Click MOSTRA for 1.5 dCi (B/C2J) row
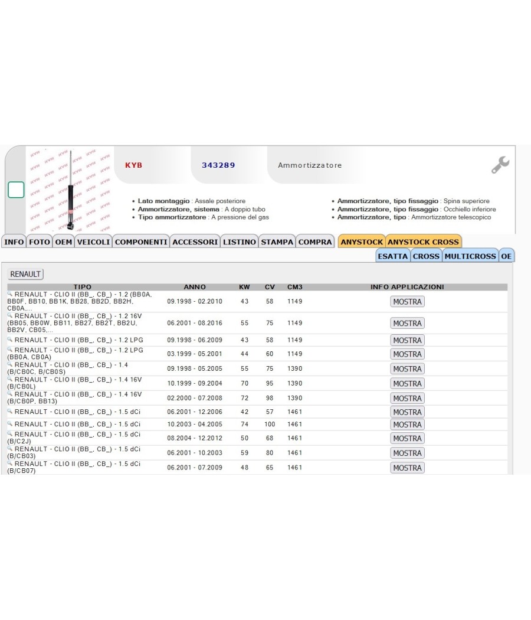 407,438
